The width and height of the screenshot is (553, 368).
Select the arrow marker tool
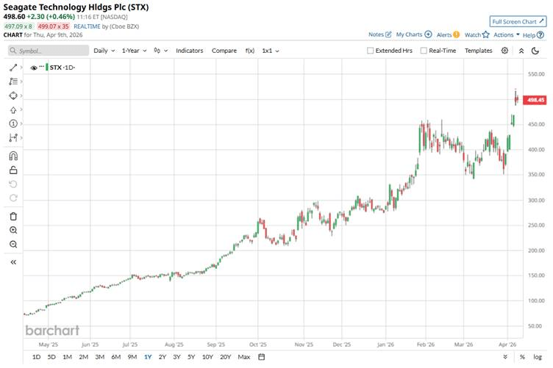click(x=13, y=110)
